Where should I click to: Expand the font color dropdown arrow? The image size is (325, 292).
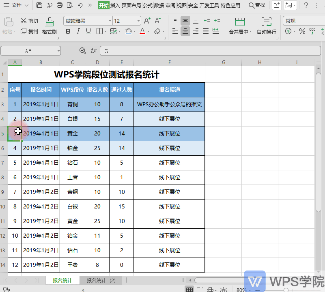pyautogui.click(x=148, y=32)
